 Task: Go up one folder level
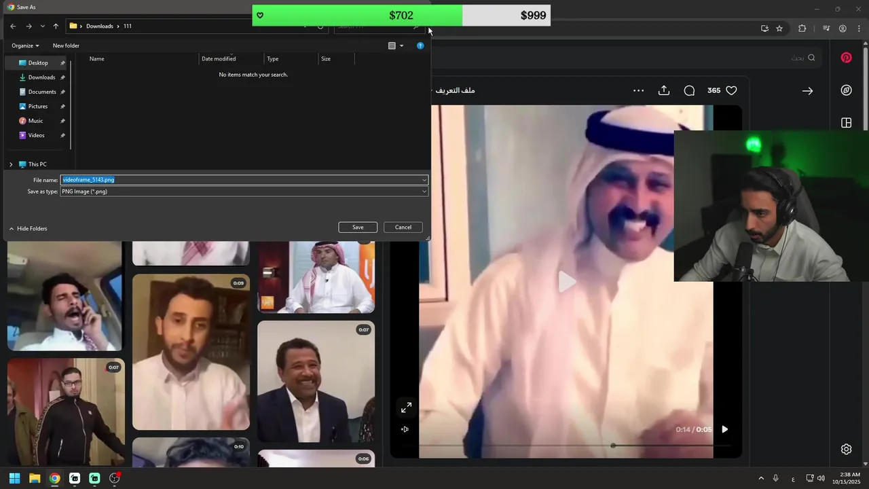pos(56,26)
